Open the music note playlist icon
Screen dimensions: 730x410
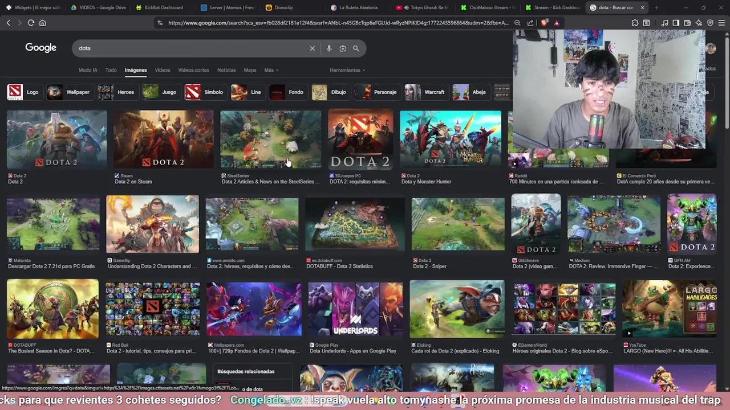point(664,23)
